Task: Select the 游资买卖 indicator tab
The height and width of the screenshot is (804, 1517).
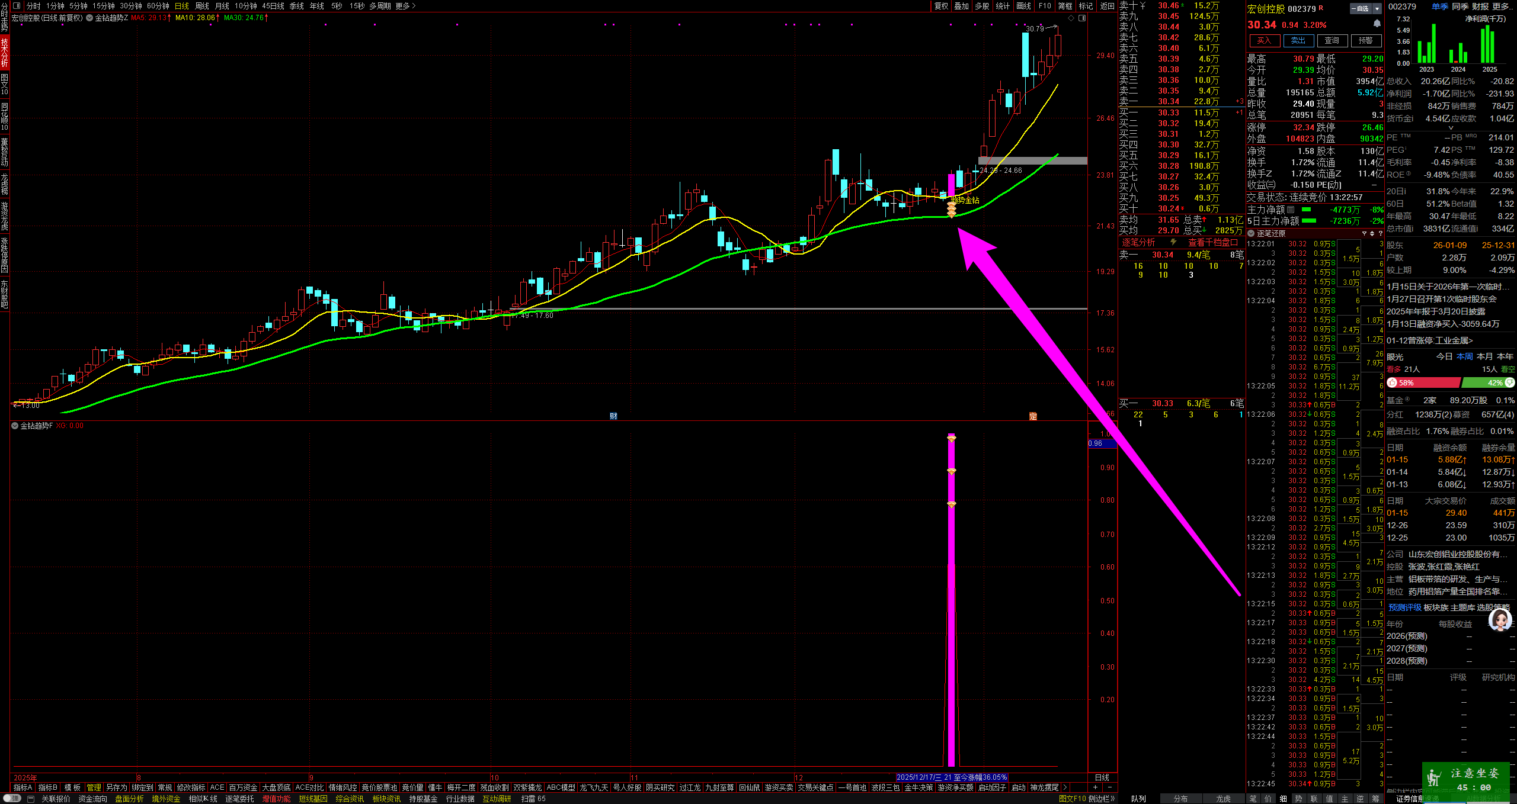Action: click(779, 787)
